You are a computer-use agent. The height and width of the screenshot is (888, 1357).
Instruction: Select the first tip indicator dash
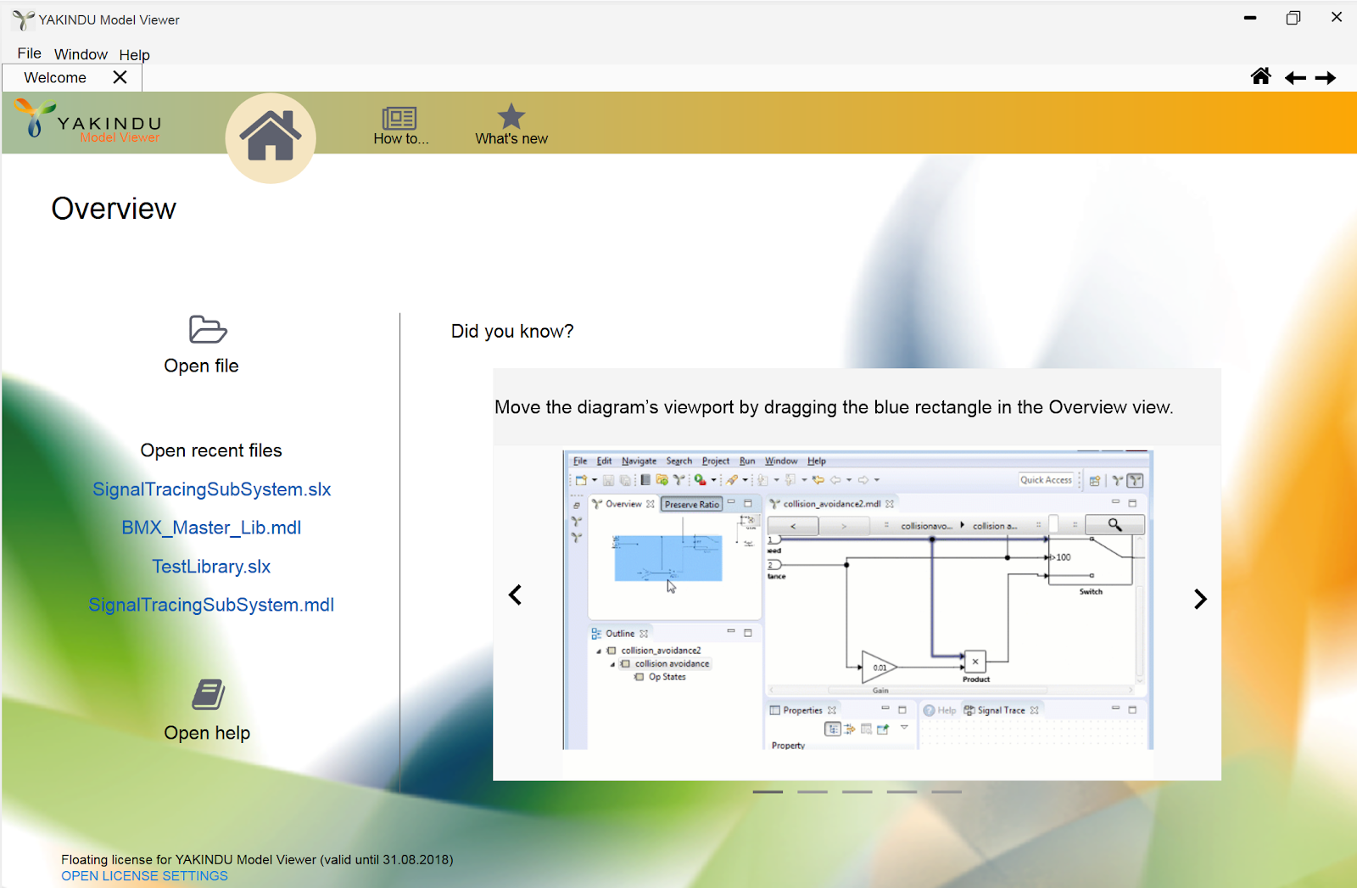pos(768,791)
